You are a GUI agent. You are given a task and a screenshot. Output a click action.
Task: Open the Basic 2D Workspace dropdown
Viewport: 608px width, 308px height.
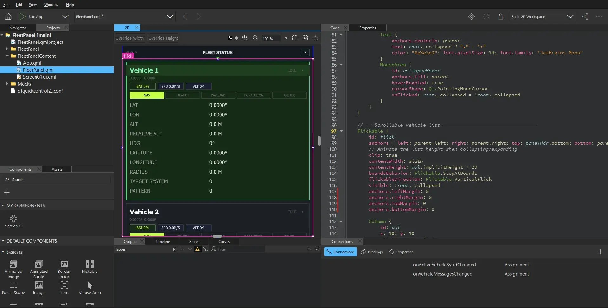[x=570, y=16]
